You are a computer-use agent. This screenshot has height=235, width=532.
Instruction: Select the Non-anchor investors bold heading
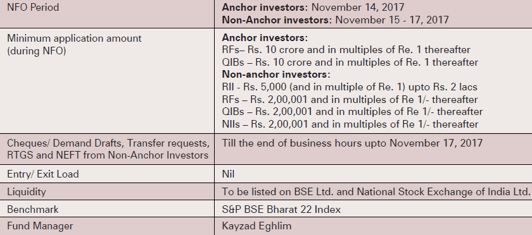[x=276, y=75]
